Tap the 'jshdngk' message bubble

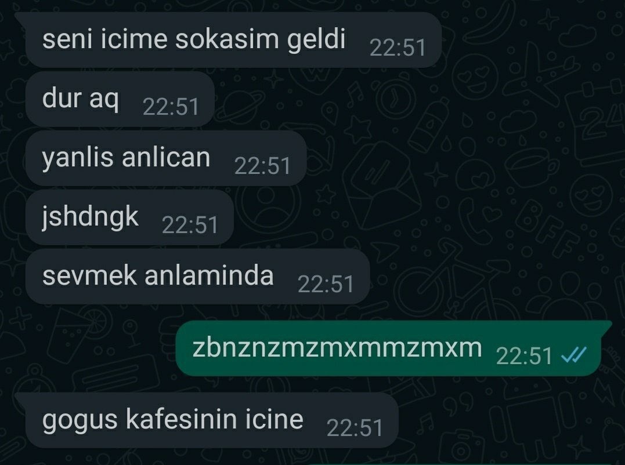point(129,217)
